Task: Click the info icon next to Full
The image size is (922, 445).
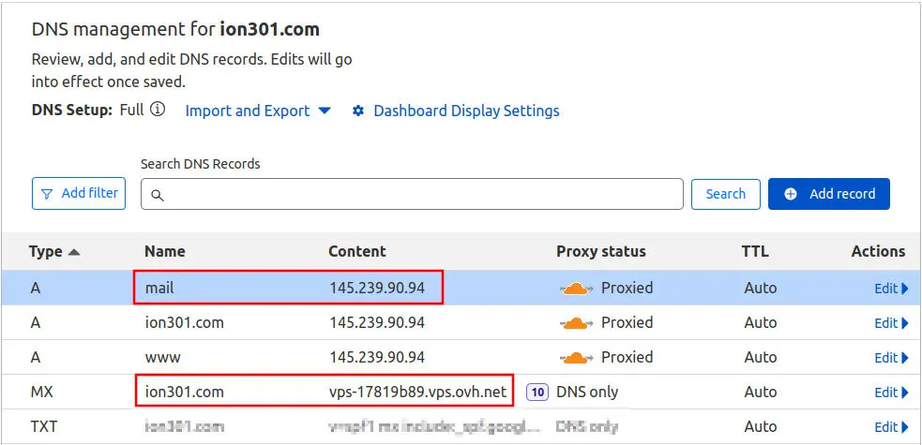Action: (x=158, y=110)
